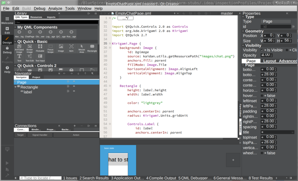
Task: Open the Analyze menu
Action: point(55,8)
